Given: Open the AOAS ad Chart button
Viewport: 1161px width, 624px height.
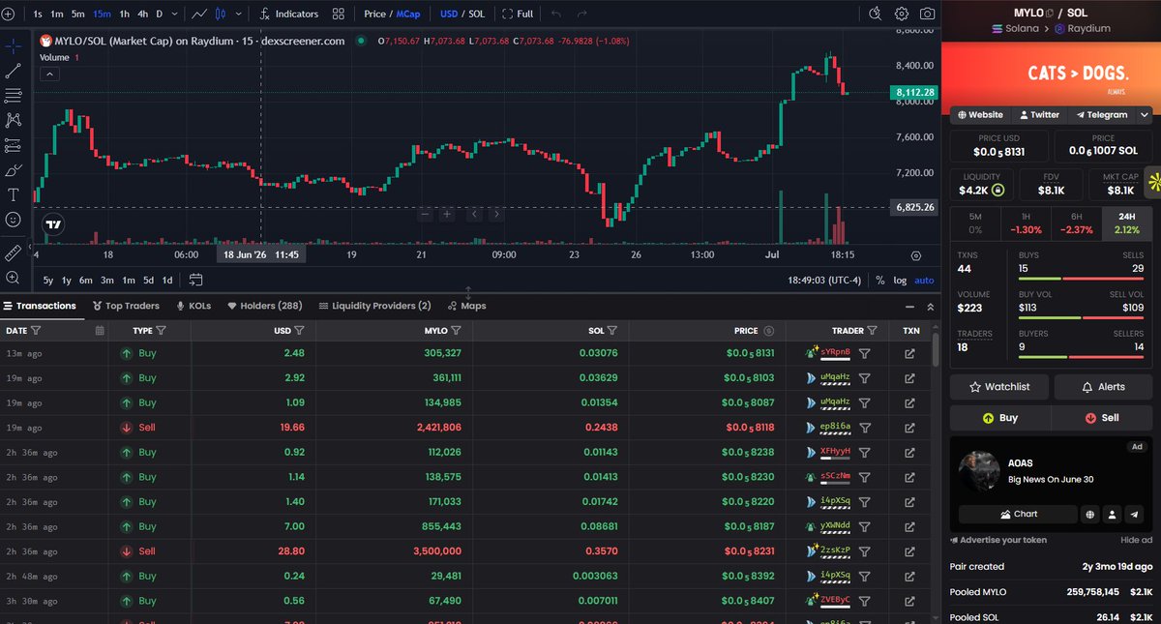Looking at the screenshot, I should click(1018, 514).
